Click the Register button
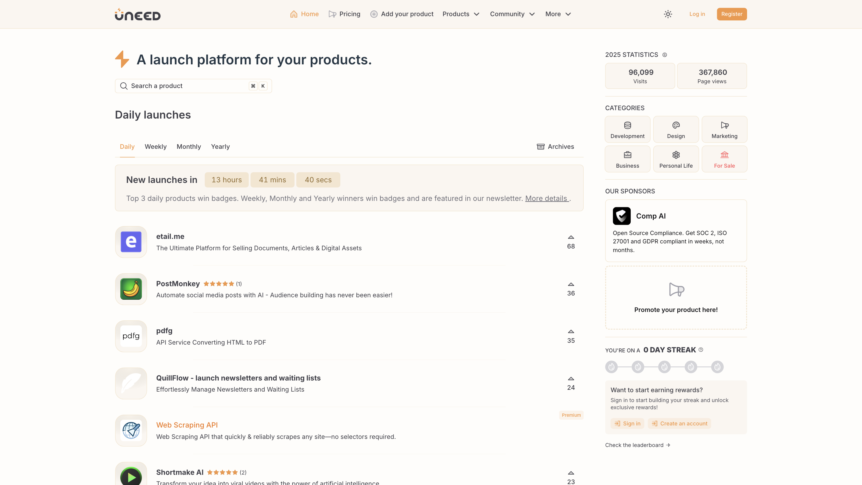Screen dimensions: 862x485 point(732,14)
